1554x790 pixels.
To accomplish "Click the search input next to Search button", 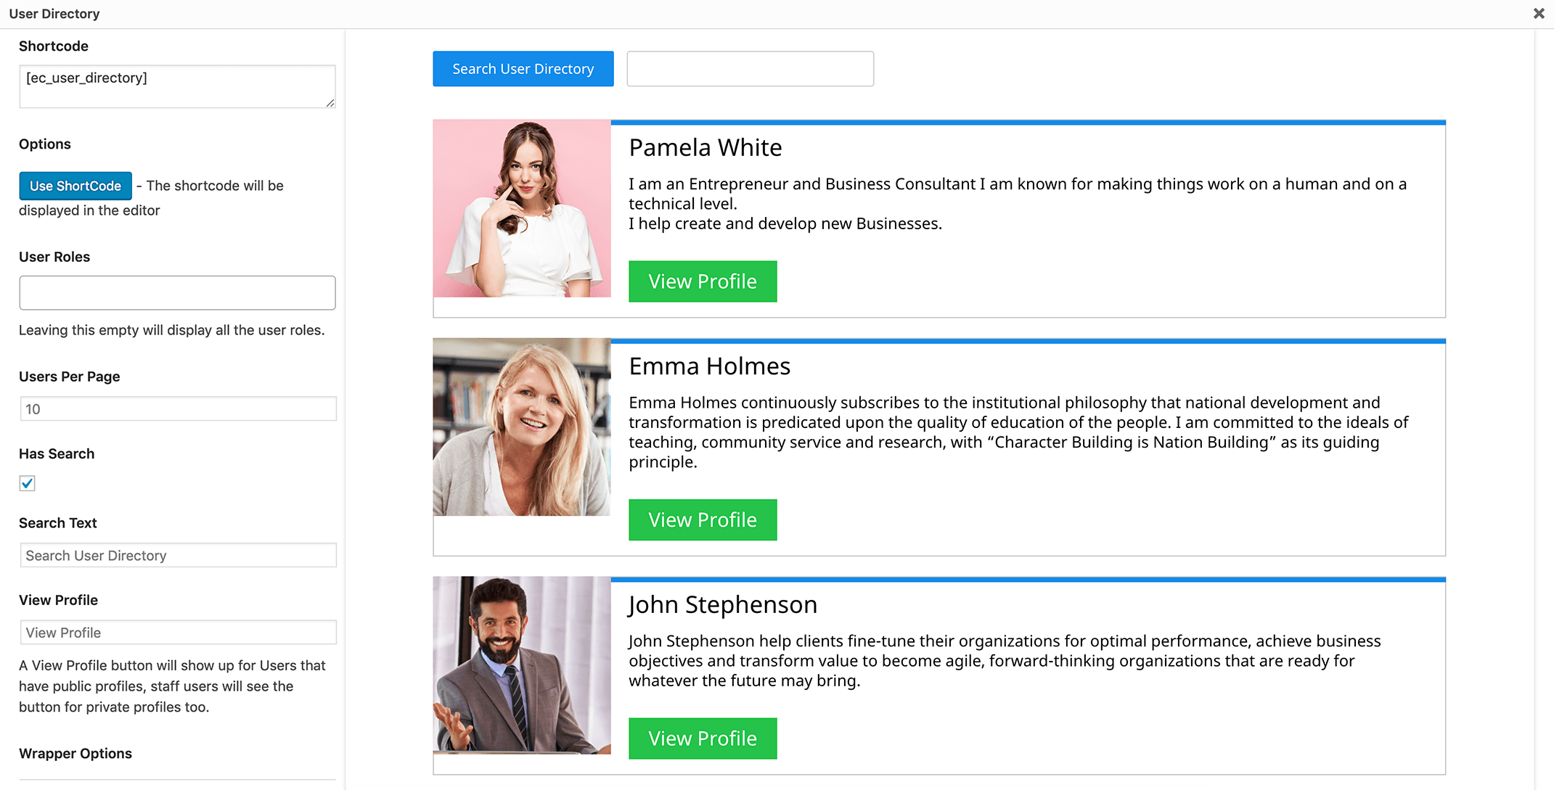I will (750, 69).
